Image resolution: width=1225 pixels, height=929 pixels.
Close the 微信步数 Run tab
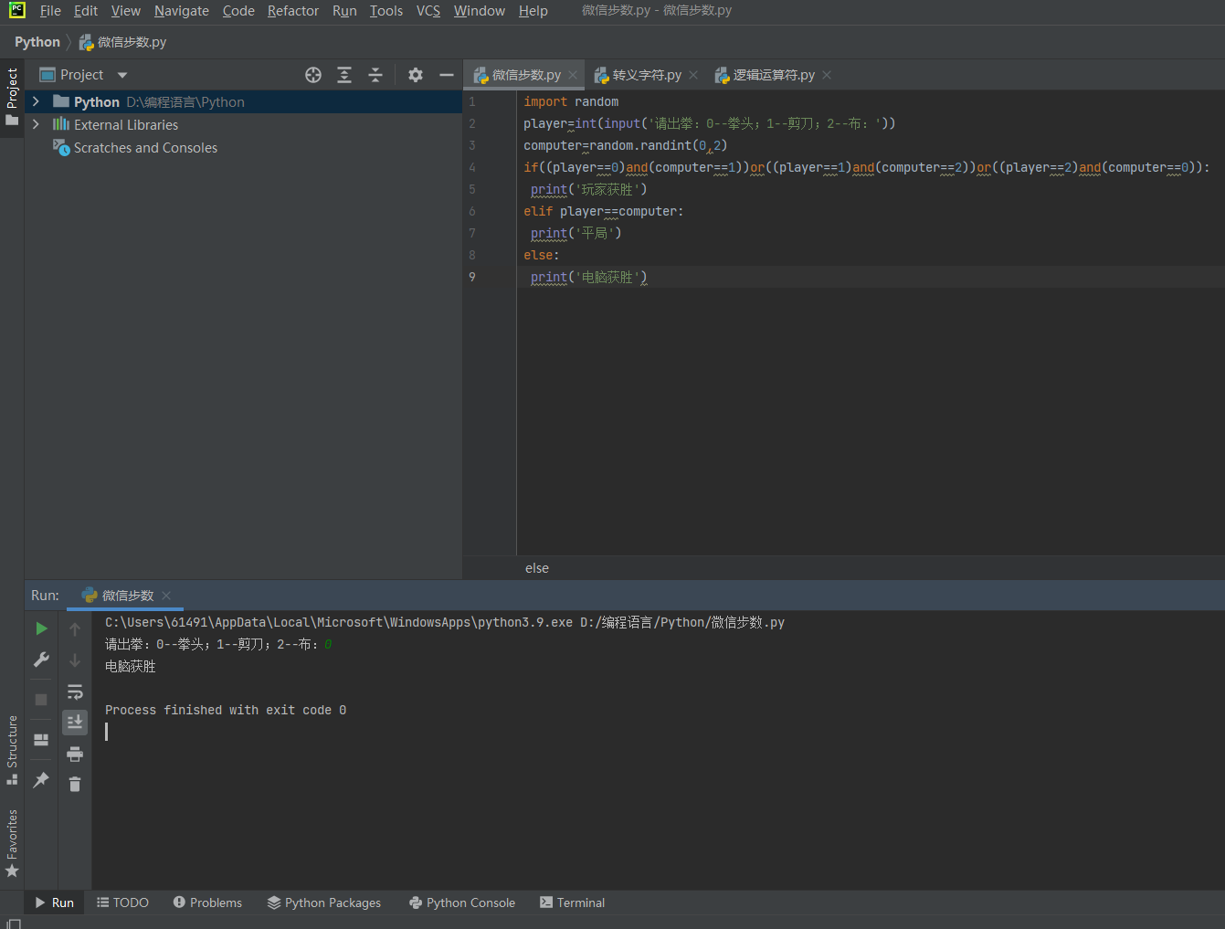(x=166, y=596)
